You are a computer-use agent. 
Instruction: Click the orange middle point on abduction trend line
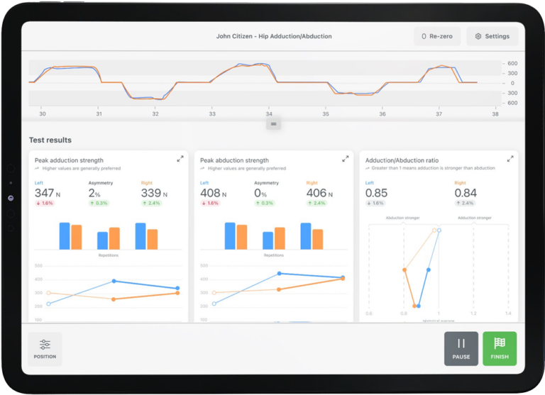coord(279,289)
